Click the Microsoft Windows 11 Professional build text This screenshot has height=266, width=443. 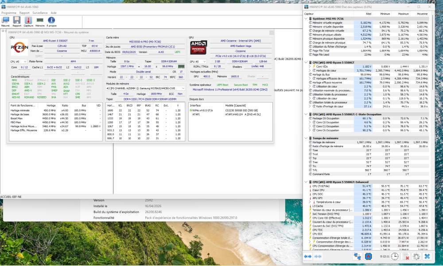tap(230, 90)
